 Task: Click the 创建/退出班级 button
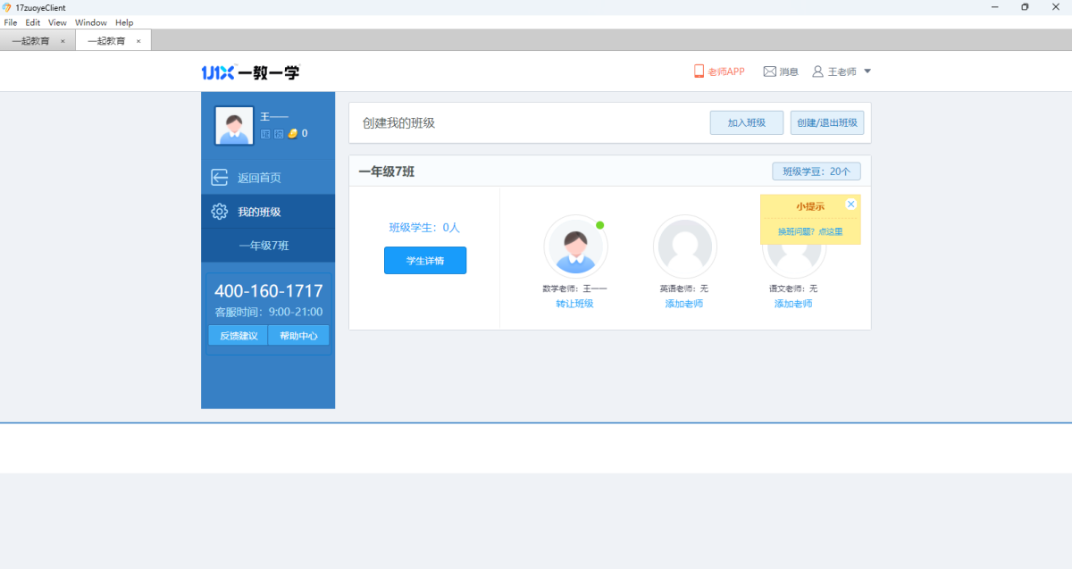point(826,122)
